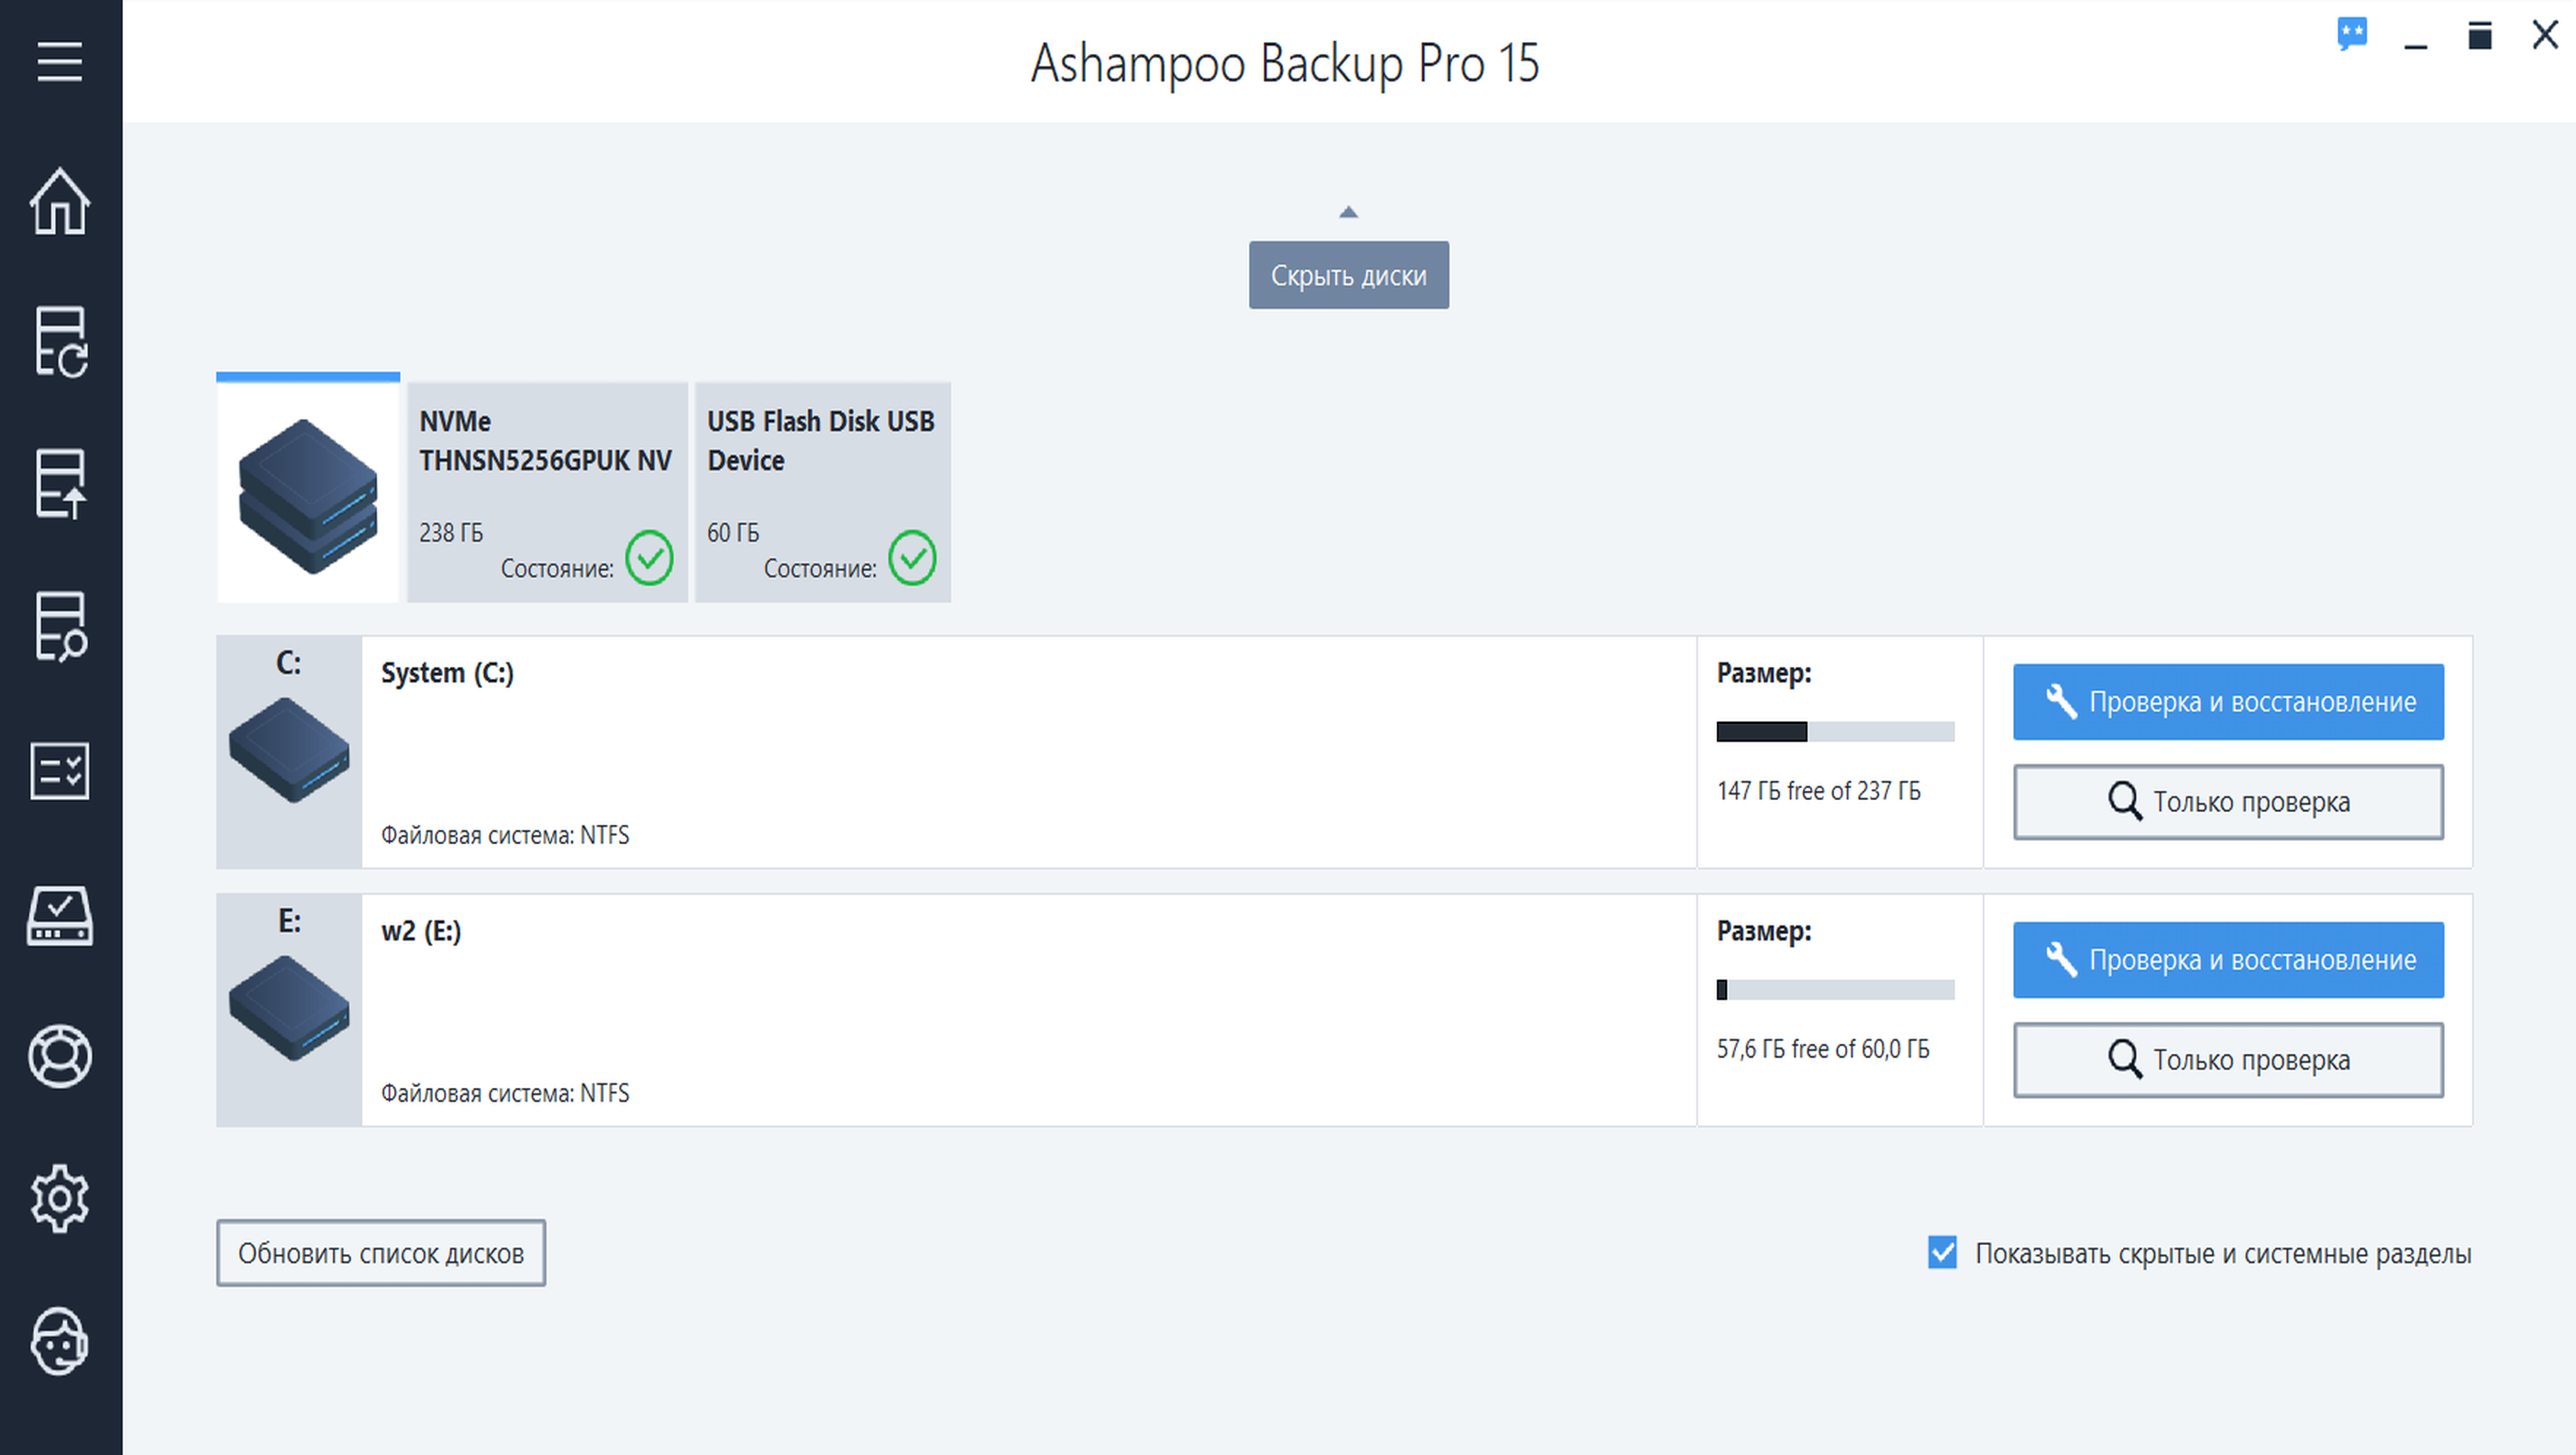This screenshot has height=1455, width=2576.
Task: Open the restore backup section
Action: point(59,486)
